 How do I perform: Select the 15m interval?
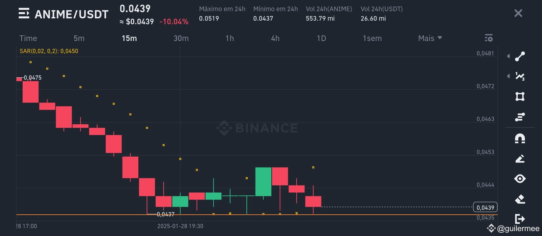click(x=129, y=38)
